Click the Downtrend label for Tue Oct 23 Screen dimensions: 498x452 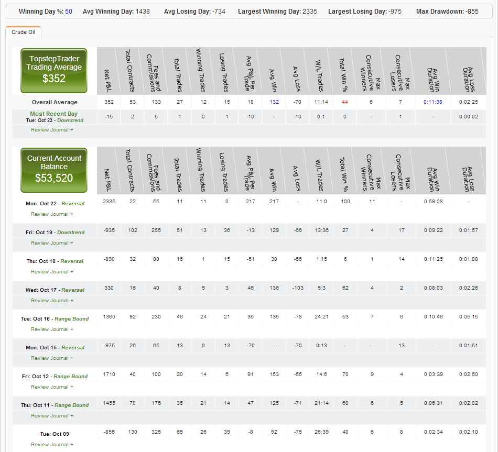(70, 120)
